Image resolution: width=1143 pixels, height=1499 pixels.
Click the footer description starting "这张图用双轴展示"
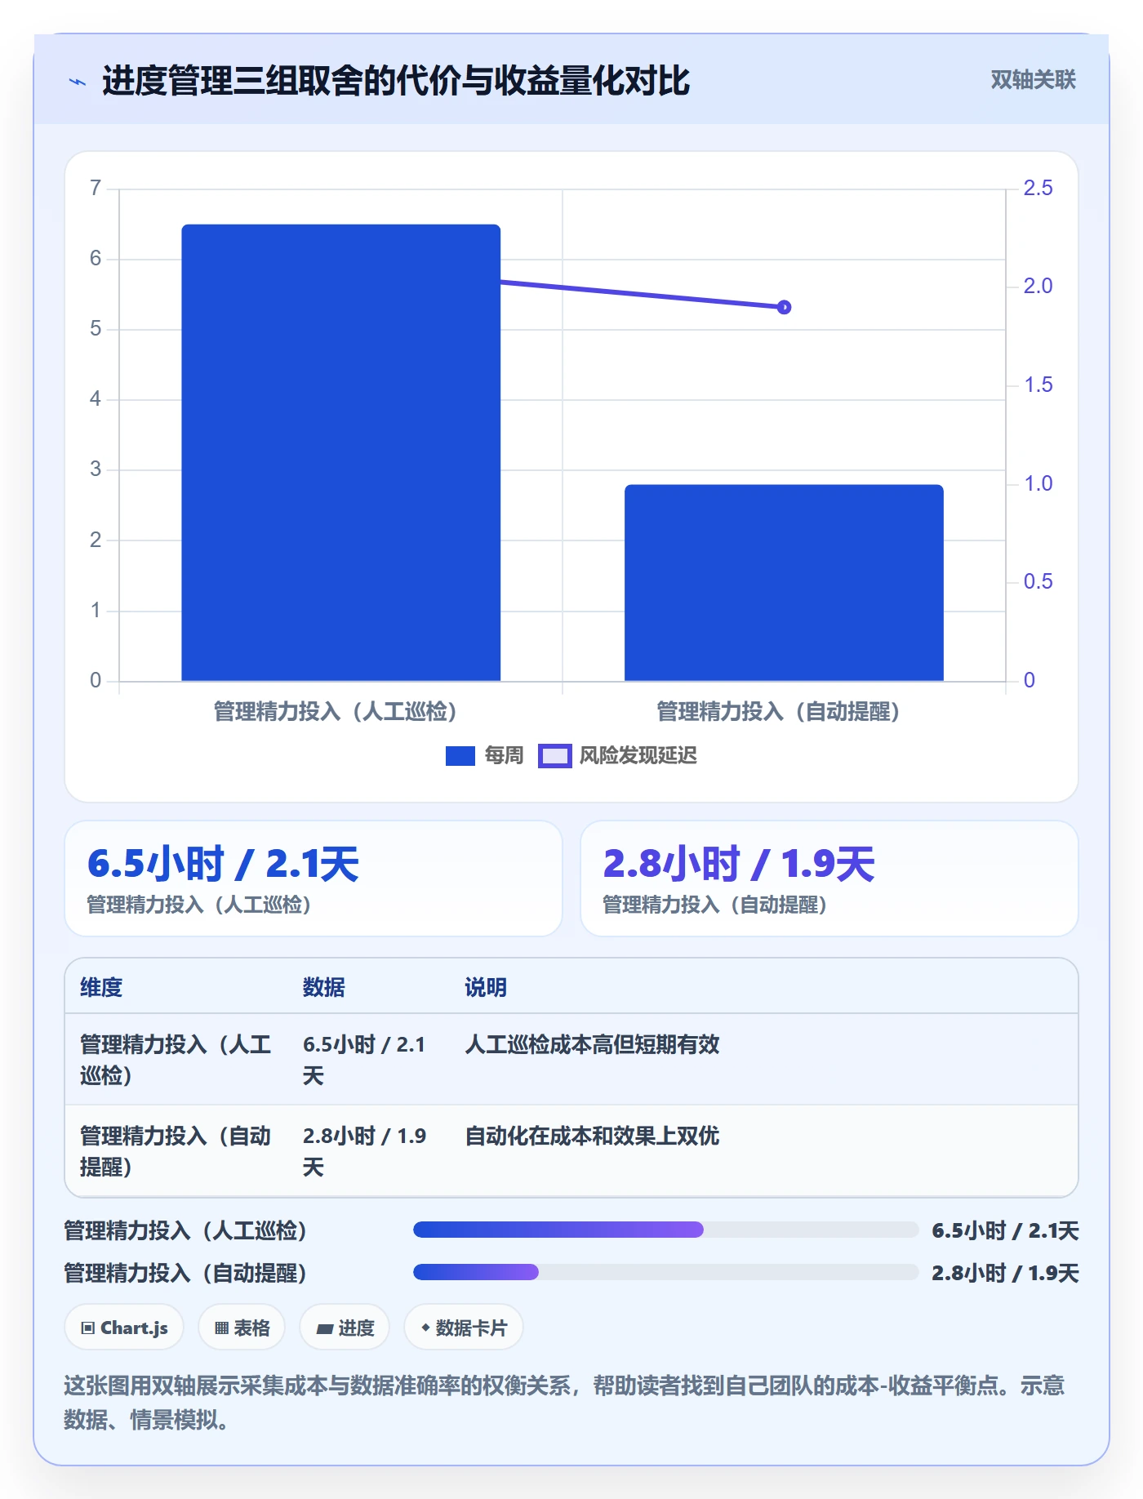click(x=565, y=1403)
